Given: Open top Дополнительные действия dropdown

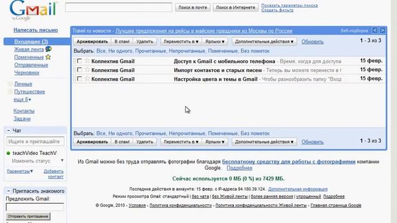Looking at the screenshot, I should coord(264,42).
